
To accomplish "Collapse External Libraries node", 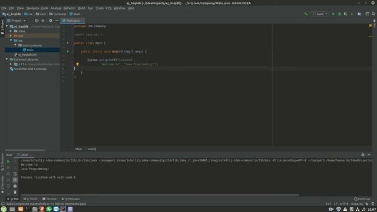I will click(x=7, y=59).
